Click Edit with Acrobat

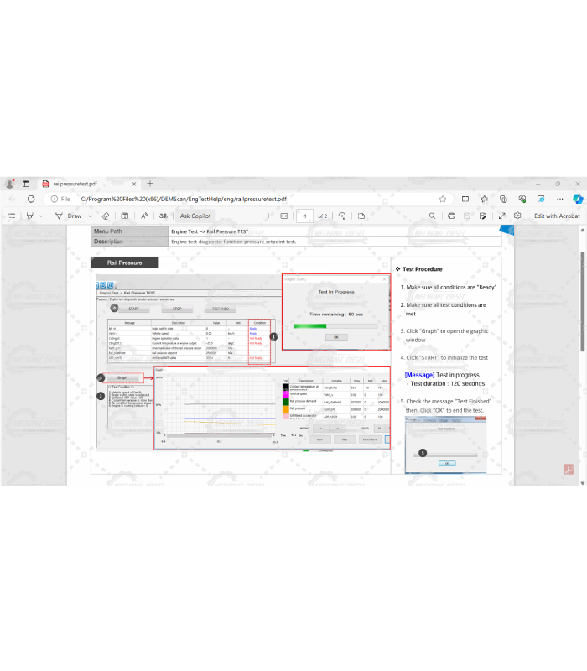click(x=557, y=216)
